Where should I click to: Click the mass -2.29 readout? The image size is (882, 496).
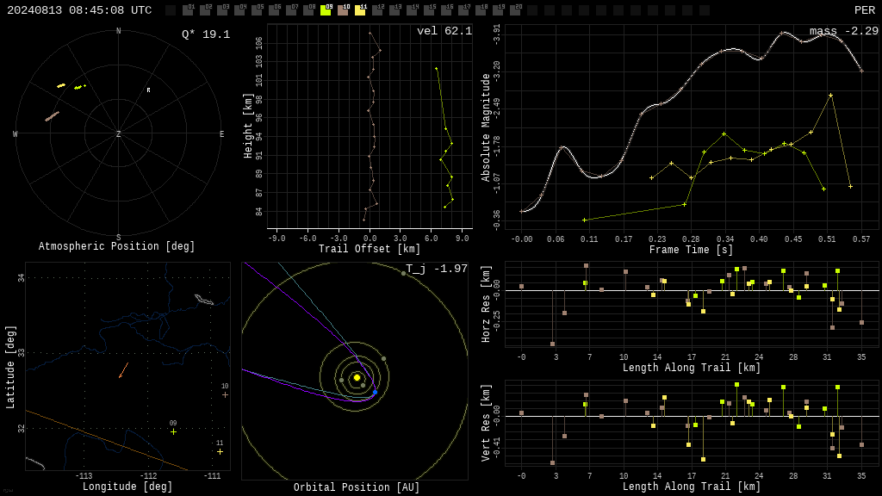[x=844, y=31]
